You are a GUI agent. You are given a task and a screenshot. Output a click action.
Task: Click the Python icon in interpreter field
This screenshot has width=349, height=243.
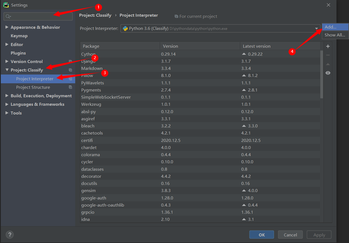pyautogui.click(x=125, y=28)
